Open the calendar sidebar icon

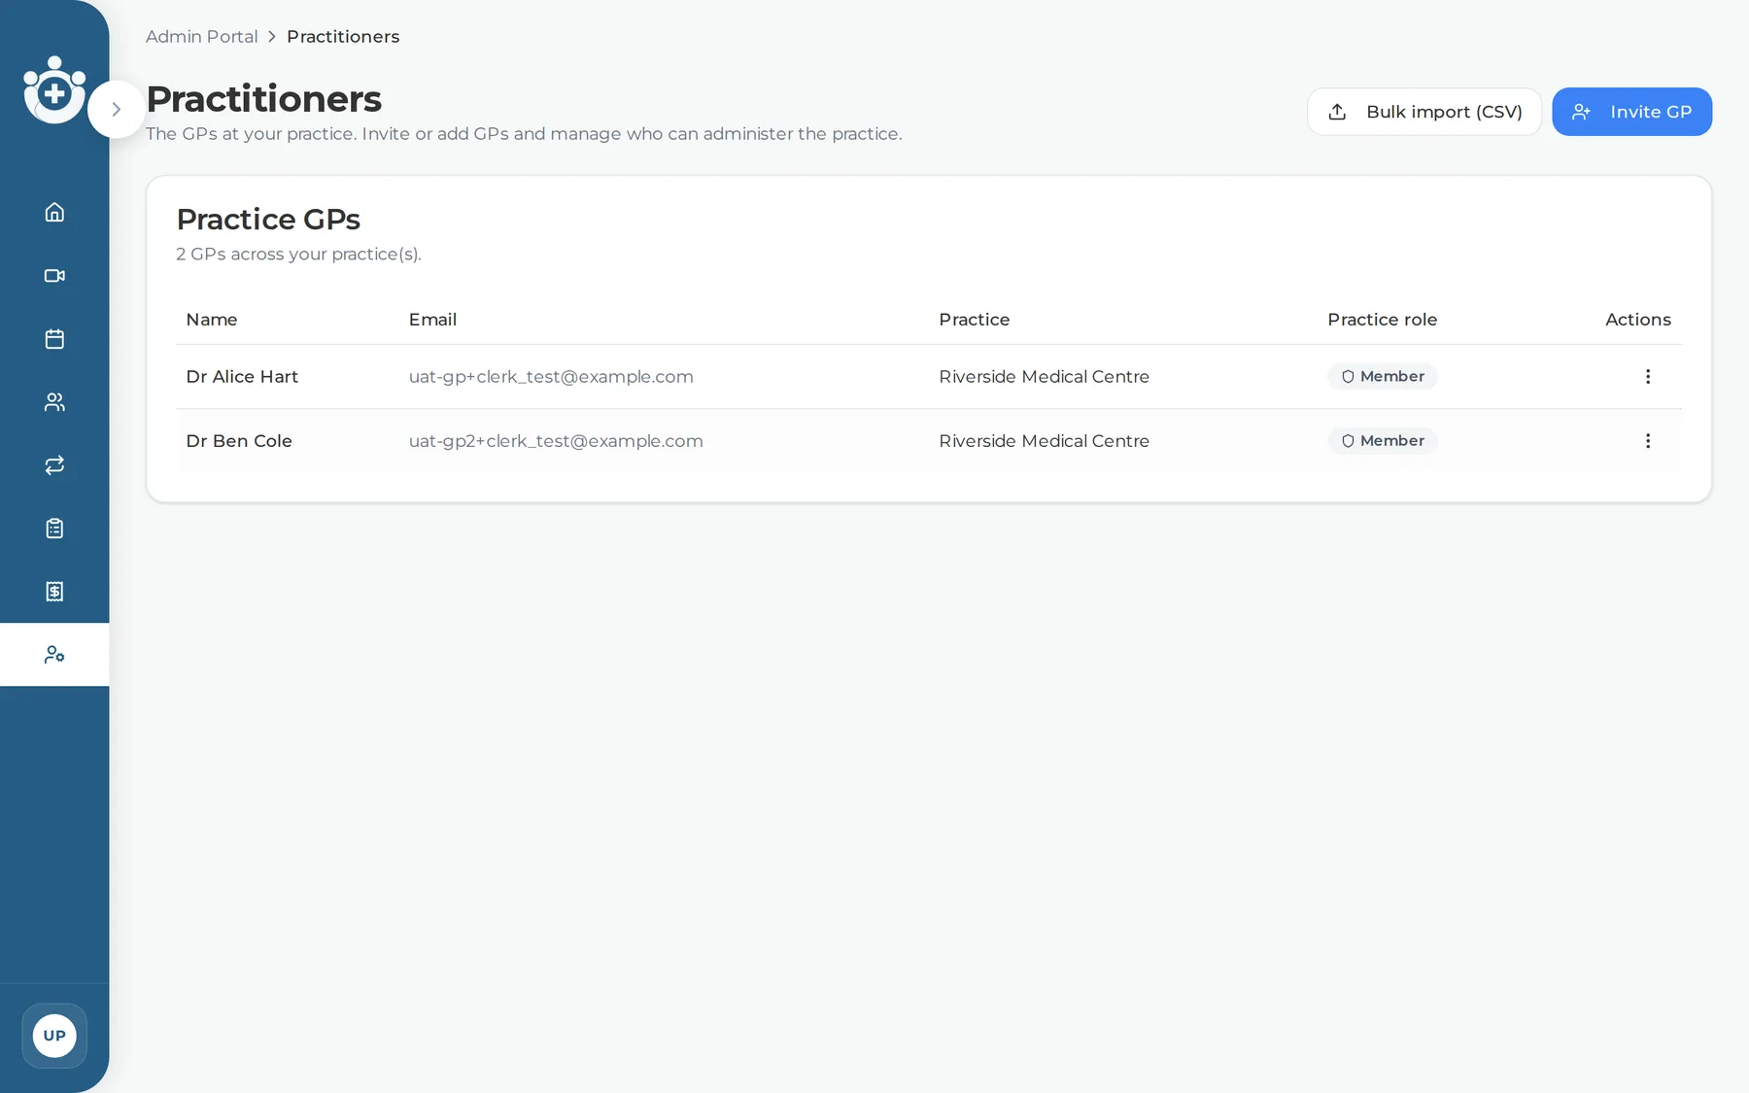click(54, 339)
